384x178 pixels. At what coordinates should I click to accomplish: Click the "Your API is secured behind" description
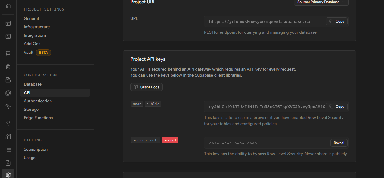tap(213, 72)
